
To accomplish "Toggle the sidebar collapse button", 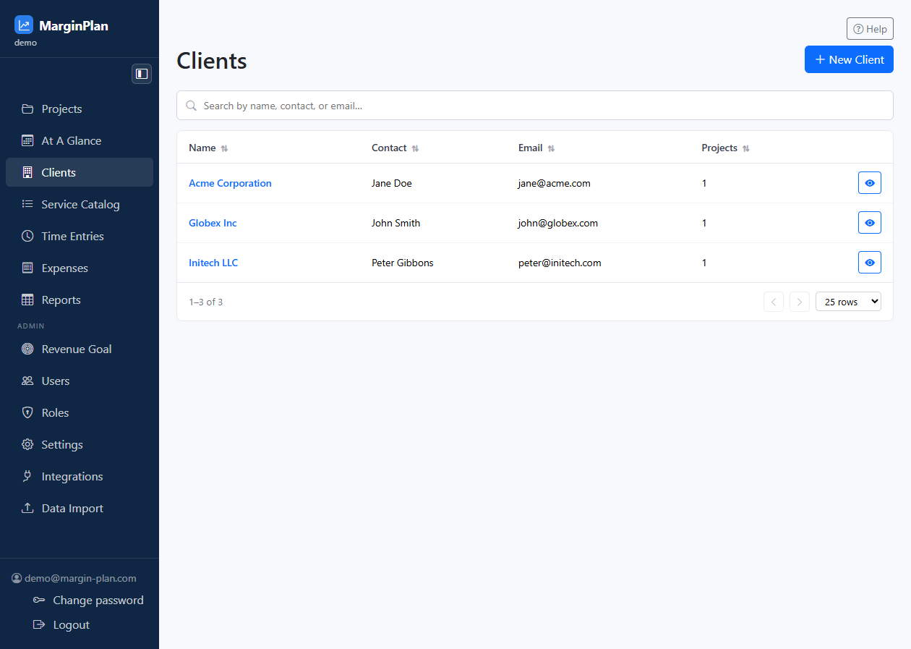I will (142, 74).
